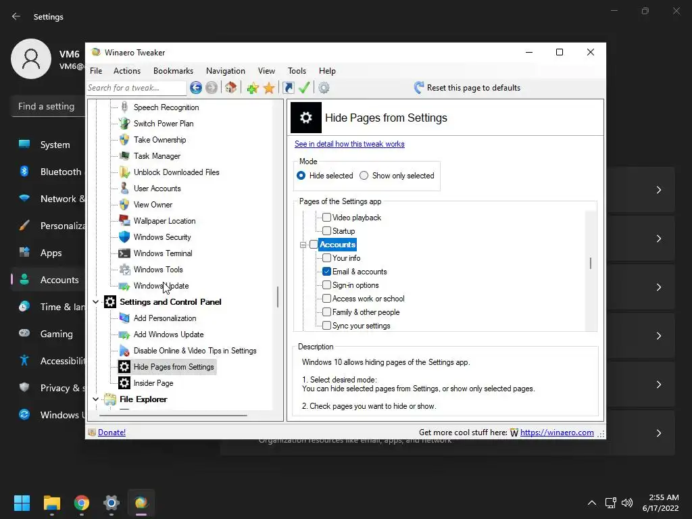Open the https://winaero.com link
The image size is (692, 519).
coord(557,432)
